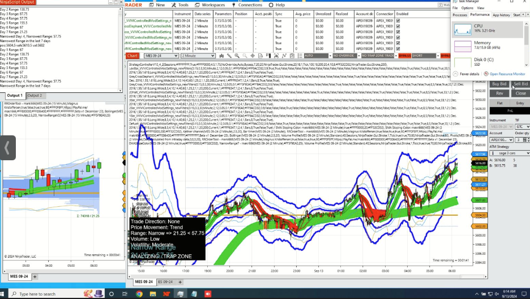
Task: Open the New menu in NinjaTrader
Action: pos(157,5)
